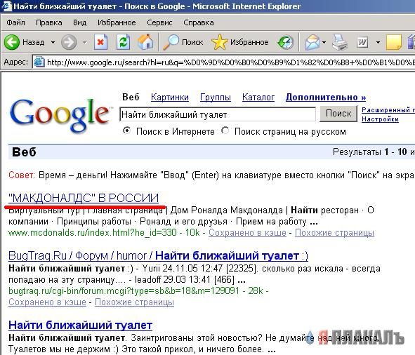Open the Избранное menu

pyautogui.click(x=117, y=22)
